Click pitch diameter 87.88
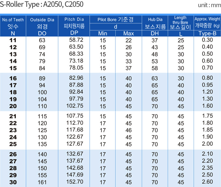The image size is (221, 187). [76, 85]
